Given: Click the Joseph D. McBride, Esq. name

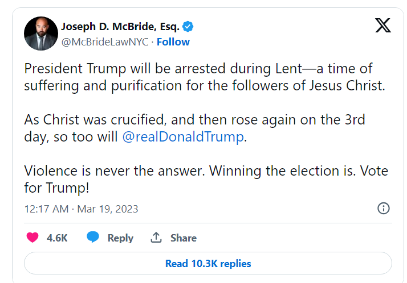Looking at the screenshot, I should tap(120, 26).
